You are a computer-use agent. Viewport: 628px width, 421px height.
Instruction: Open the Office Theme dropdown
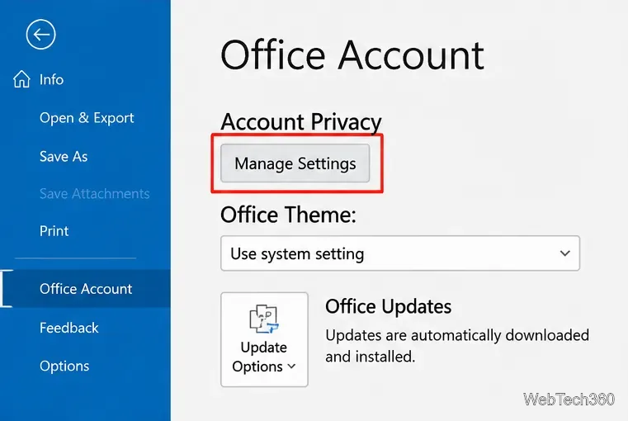point(399,253)
